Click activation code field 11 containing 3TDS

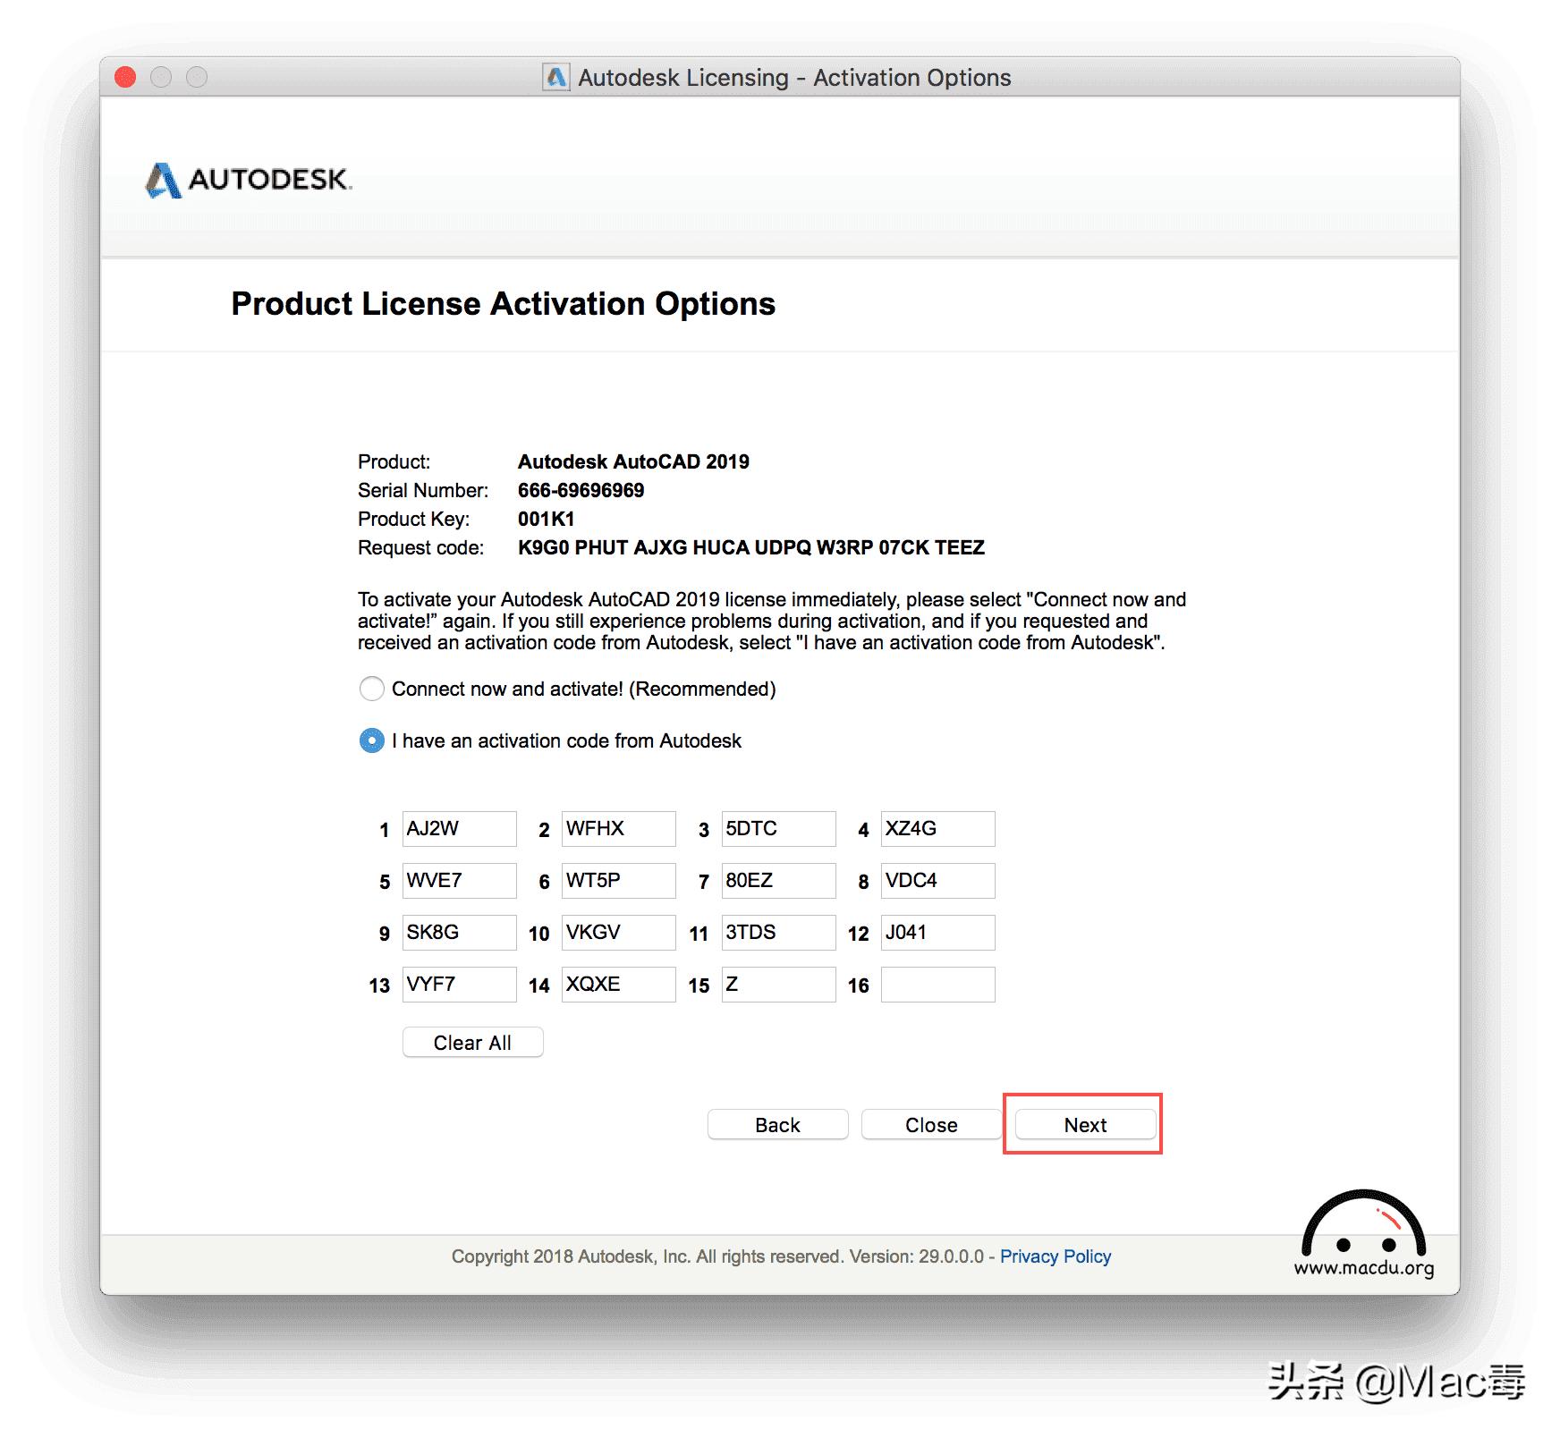778,933
